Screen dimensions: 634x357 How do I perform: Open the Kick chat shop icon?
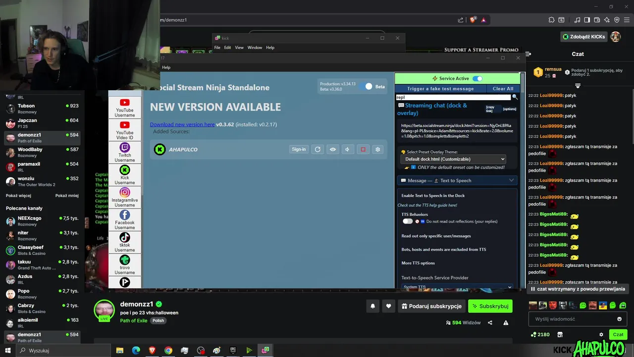[560, 334]
